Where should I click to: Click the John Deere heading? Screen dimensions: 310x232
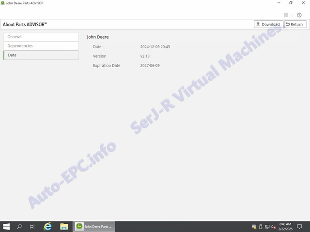[98, 37]
